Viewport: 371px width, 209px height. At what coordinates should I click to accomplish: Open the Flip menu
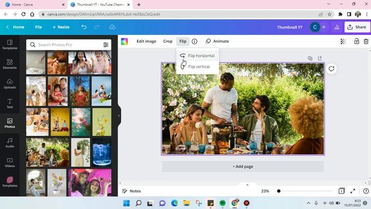coord(183,41)
